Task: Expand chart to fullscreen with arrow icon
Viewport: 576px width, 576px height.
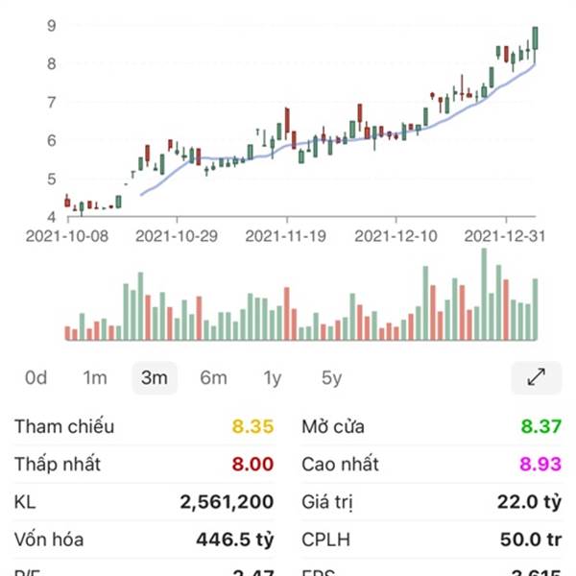Action: click(536, 377)
